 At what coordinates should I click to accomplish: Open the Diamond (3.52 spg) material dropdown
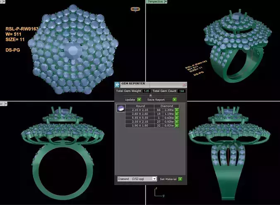(x=154, y=179)
